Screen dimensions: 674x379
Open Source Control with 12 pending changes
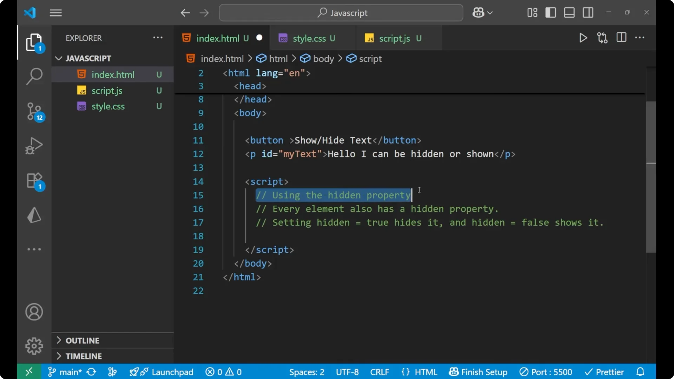coord(34,112)
